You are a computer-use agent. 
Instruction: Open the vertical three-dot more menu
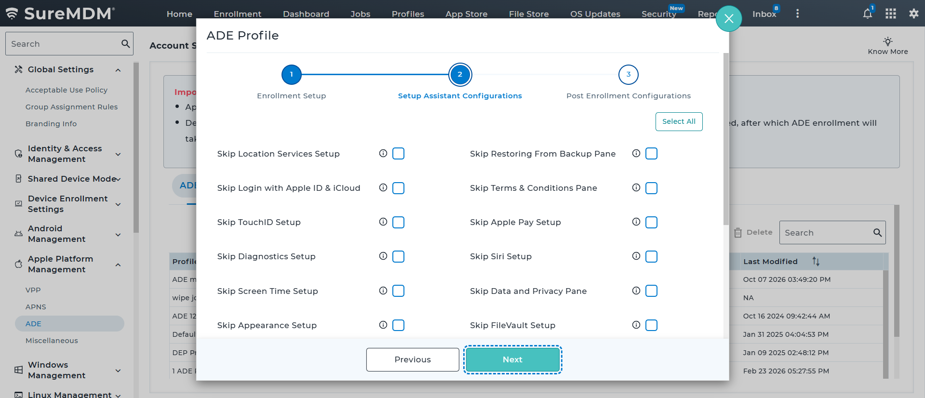[797, 13]
